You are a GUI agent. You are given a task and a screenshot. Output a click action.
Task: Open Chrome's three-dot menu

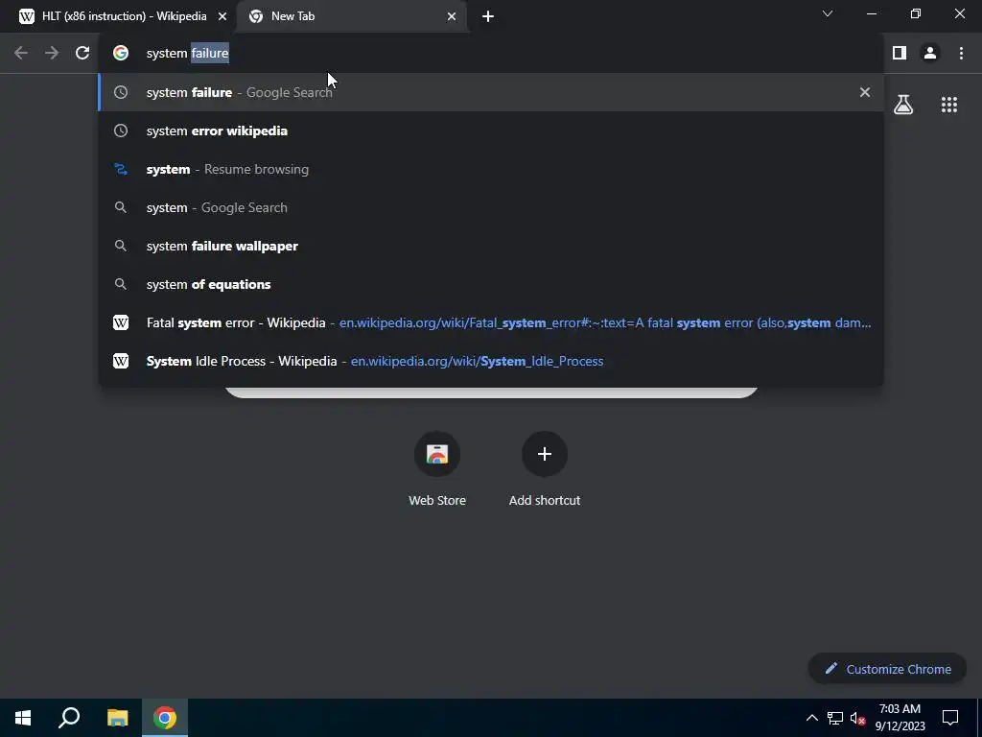click(961, 54)
